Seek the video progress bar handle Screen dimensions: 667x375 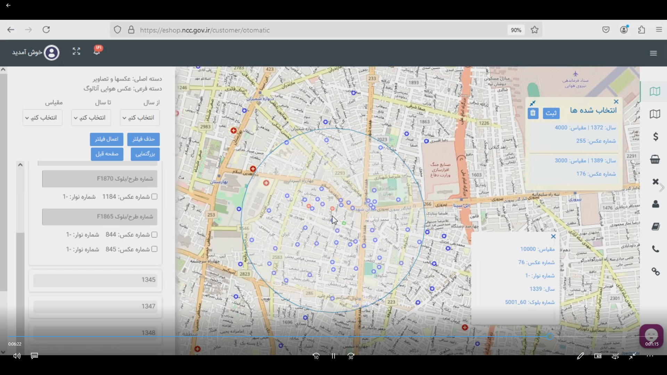550,336
